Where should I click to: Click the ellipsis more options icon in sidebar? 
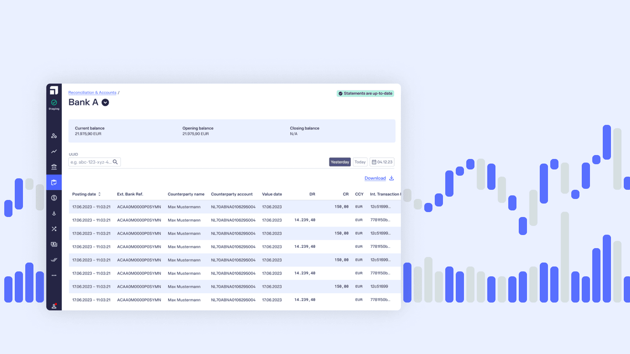(54, 275)
